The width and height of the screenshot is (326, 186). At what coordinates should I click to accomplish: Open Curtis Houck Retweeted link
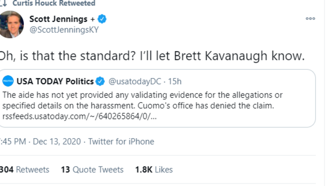(x=54, y=3)
